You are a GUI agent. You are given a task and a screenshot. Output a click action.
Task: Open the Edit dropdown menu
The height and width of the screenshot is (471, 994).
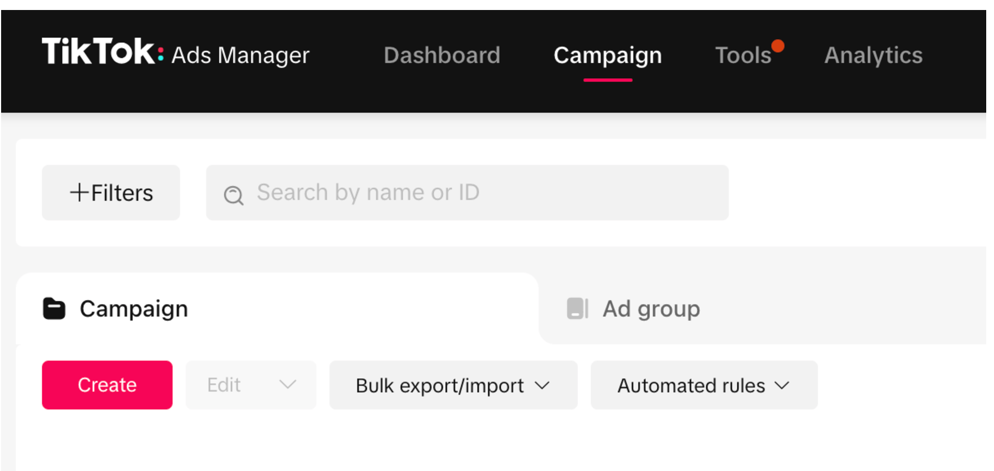pyautogui.click(x=250, y=385)
